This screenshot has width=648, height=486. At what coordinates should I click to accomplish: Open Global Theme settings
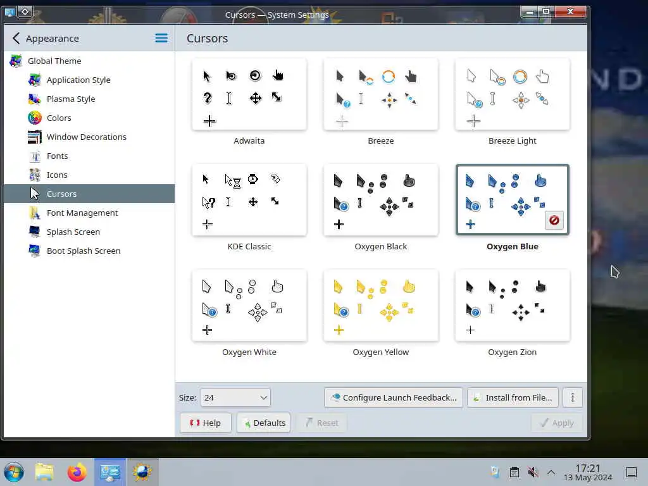pos(89,61)
